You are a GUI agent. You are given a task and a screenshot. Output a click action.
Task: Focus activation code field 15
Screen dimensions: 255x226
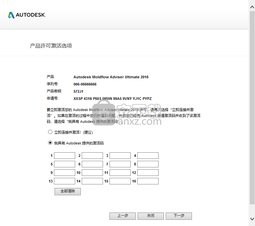(x=120, y=181)
